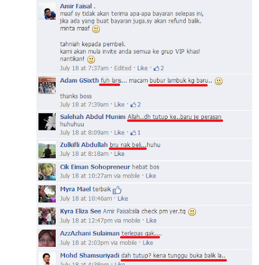This screenshot has height=265, width=259.
Task: Open AzzAzhani Sulaiman's profile photo
Action: point(47,239)
